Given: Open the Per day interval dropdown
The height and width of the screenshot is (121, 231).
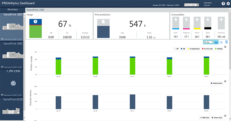Looking at the screenshot, I should (x=208, y=42).
